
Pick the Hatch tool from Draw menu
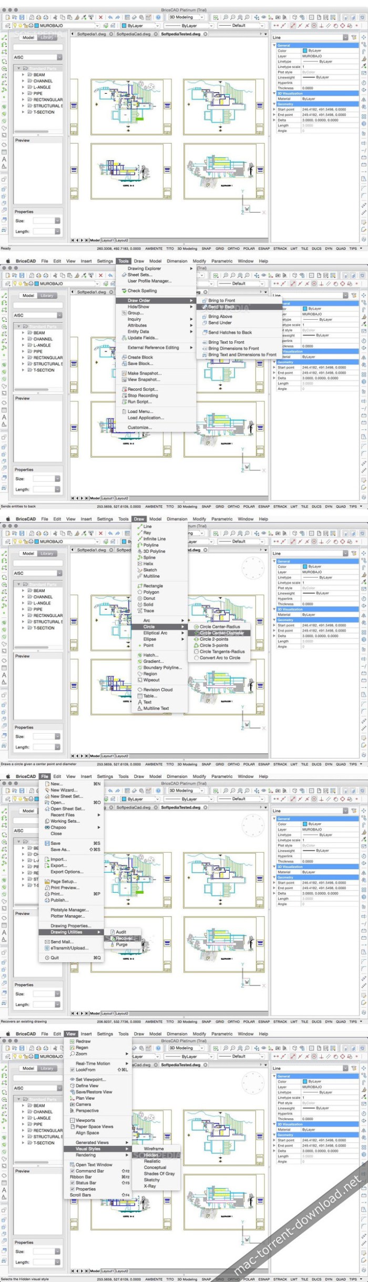tap(150, 655)
